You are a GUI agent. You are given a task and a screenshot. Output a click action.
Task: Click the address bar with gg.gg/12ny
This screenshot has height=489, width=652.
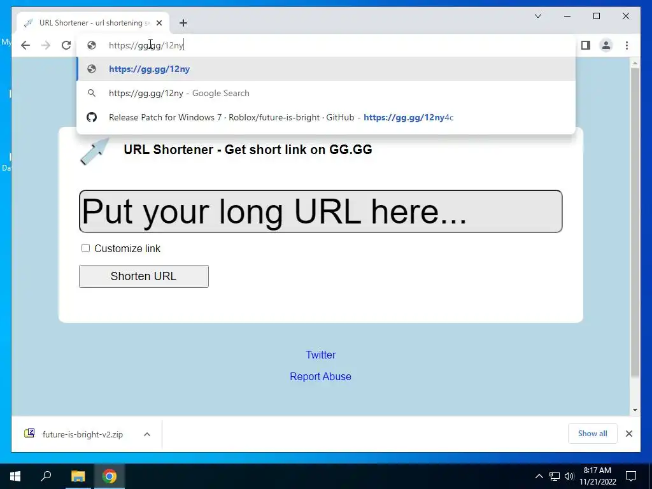tap(326, 45)
